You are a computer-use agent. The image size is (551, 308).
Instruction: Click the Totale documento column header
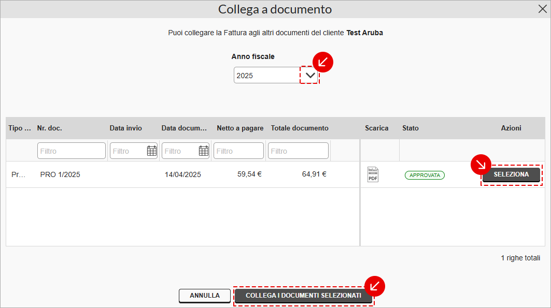[300, 128]
